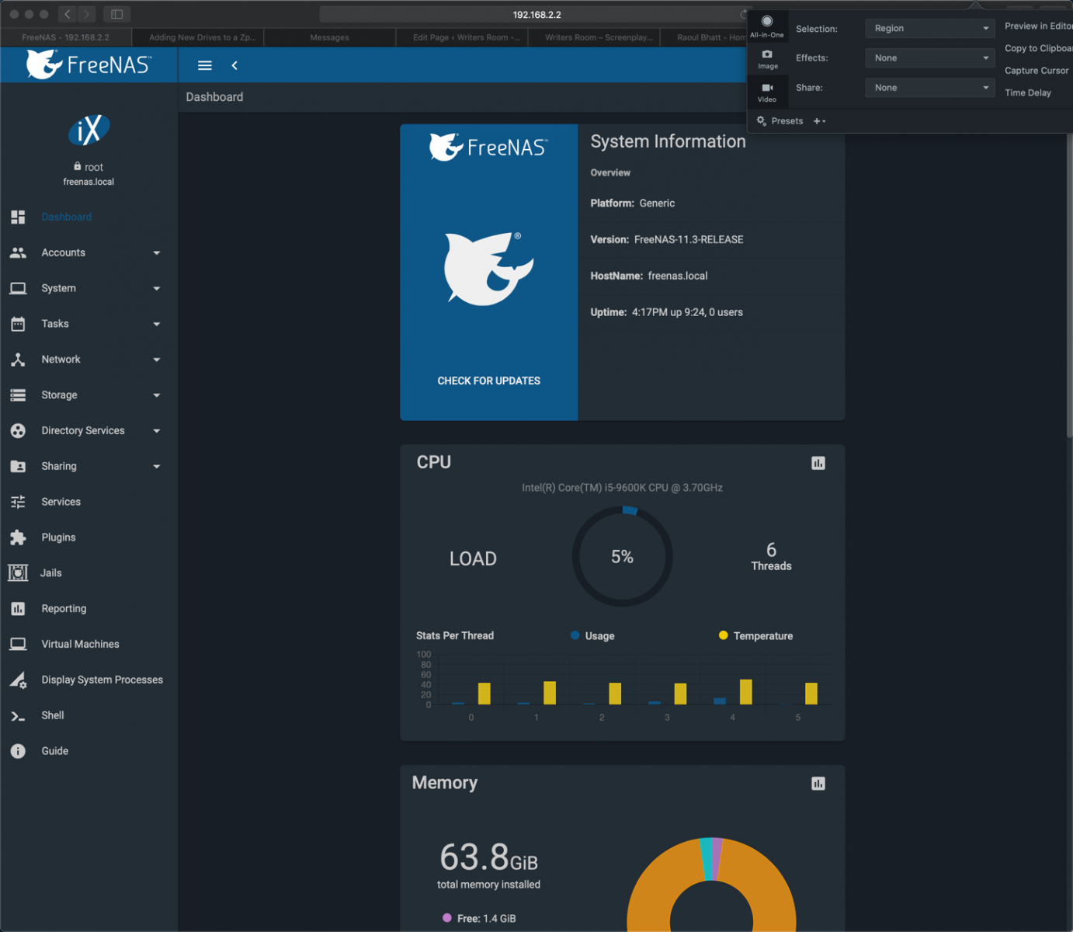Switch to Adding New Drives tab
The height and width of the screenshot is (932, 1073).
[199, 37]
